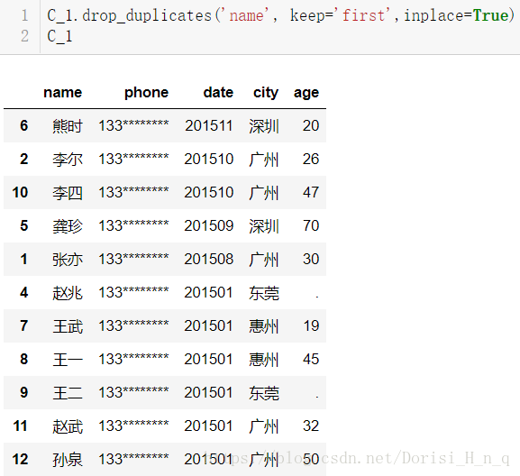This screenshot has height=476, width=520.
Task: Click city 广州 in 赵武 row
Action: coord(264,426)
